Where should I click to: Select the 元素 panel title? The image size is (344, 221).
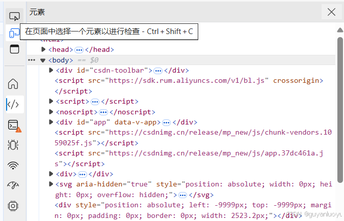[37, 12]
